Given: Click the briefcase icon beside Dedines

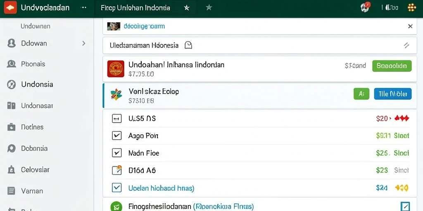Looking at the screenshot, I should point(11,127).
